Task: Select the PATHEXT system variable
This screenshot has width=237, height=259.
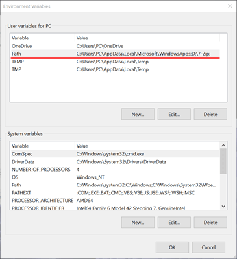Action: click(115, 193)
